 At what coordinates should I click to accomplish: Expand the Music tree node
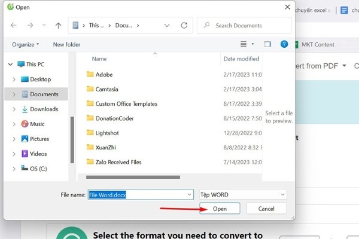(14, 124)
